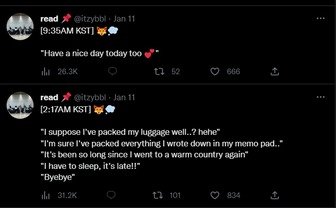Open the more options menu on first tweet
Screen dimensions: 336x208
(x=320, y=19)
